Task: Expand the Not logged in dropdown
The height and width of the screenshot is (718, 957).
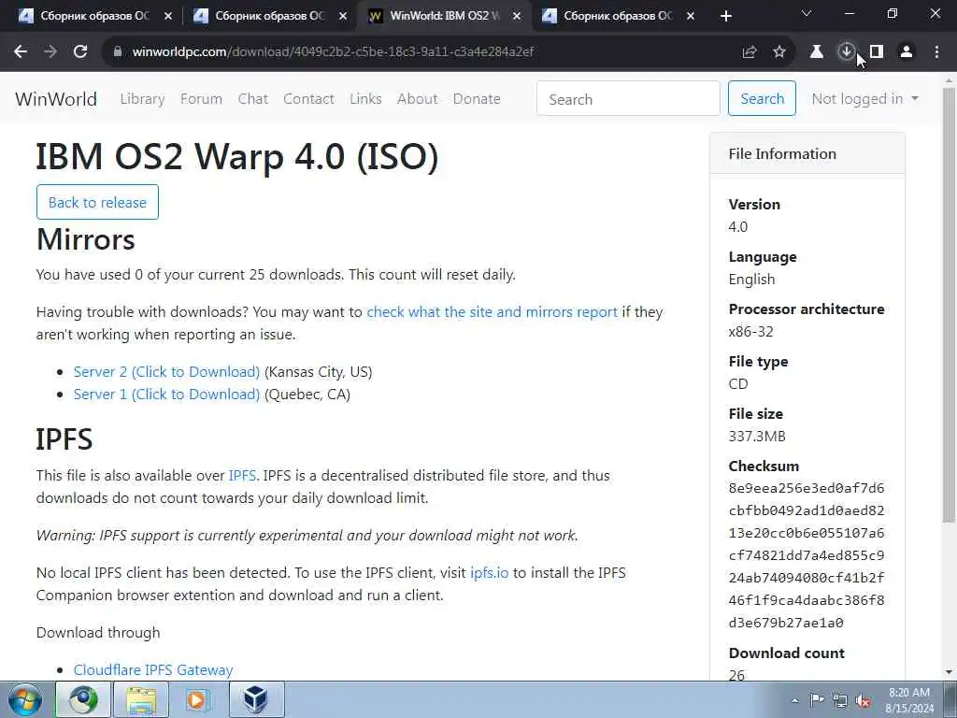Action: (x=864, y=99)
